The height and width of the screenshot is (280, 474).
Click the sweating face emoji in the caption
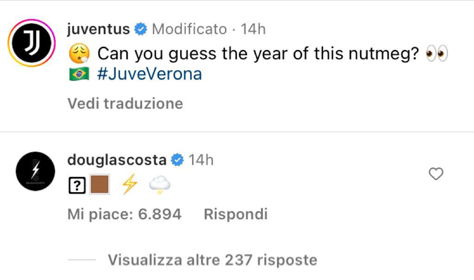79,55
